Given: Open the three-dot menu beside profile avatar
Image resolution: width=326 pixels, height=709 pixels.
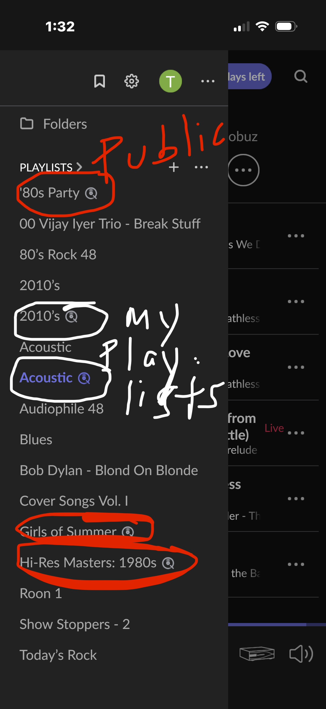Looking at the screenshot, I should [208, 81].
